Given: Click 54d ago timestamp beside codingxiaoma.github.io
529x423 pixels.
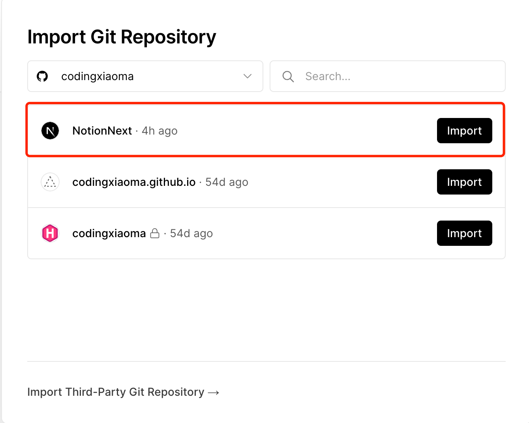Looking at the screenshot, I should tap(227, 182).
